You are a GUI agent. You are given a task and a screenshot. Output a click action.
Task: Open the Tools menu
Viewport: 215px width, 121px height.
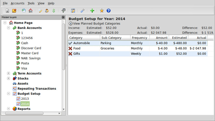coord(31,3)
